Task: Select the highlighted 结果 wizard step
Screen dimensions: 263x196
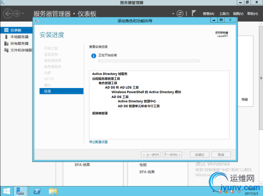Action: tap(62, 91)
